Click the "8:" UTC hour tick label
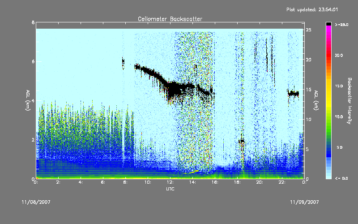 click(126, 182)
